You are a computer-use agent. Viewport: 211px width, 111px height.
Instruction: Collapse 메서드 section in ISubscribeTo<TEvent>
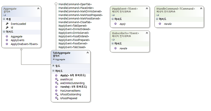113,44
